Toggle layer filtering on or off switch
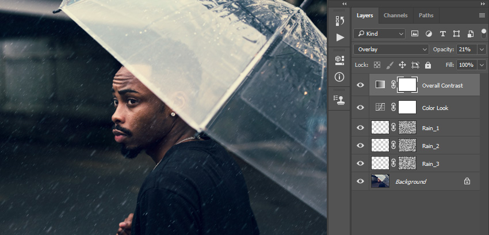 483,33
